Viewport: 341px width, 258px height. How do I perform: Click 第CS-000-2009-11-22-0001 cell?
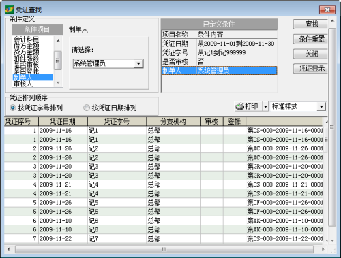pyautogui.click(x=284, y=239)
